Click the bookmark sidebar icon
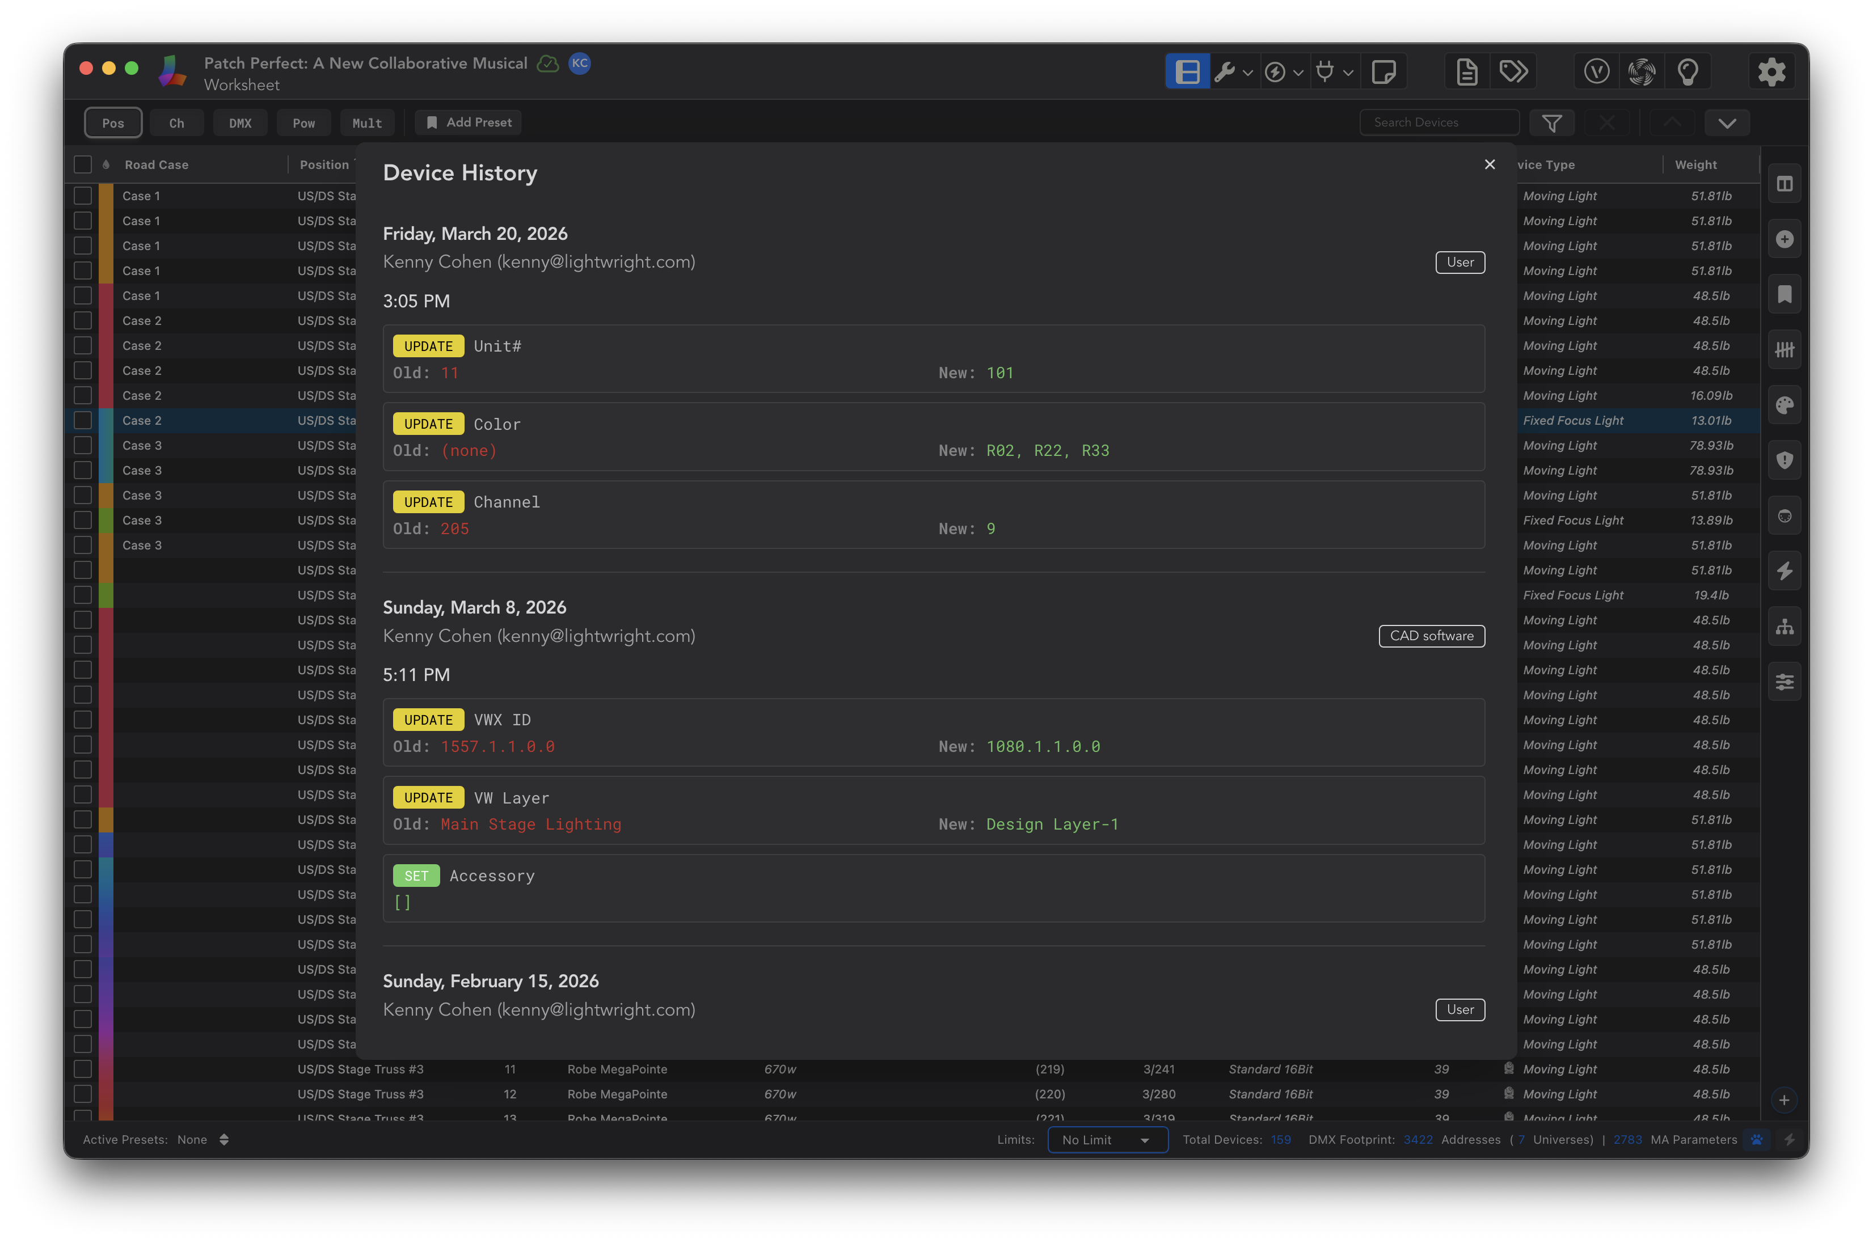The width and height of the screenshot is (1873, 1243). pyautogui.click(x=1784, y=295)
